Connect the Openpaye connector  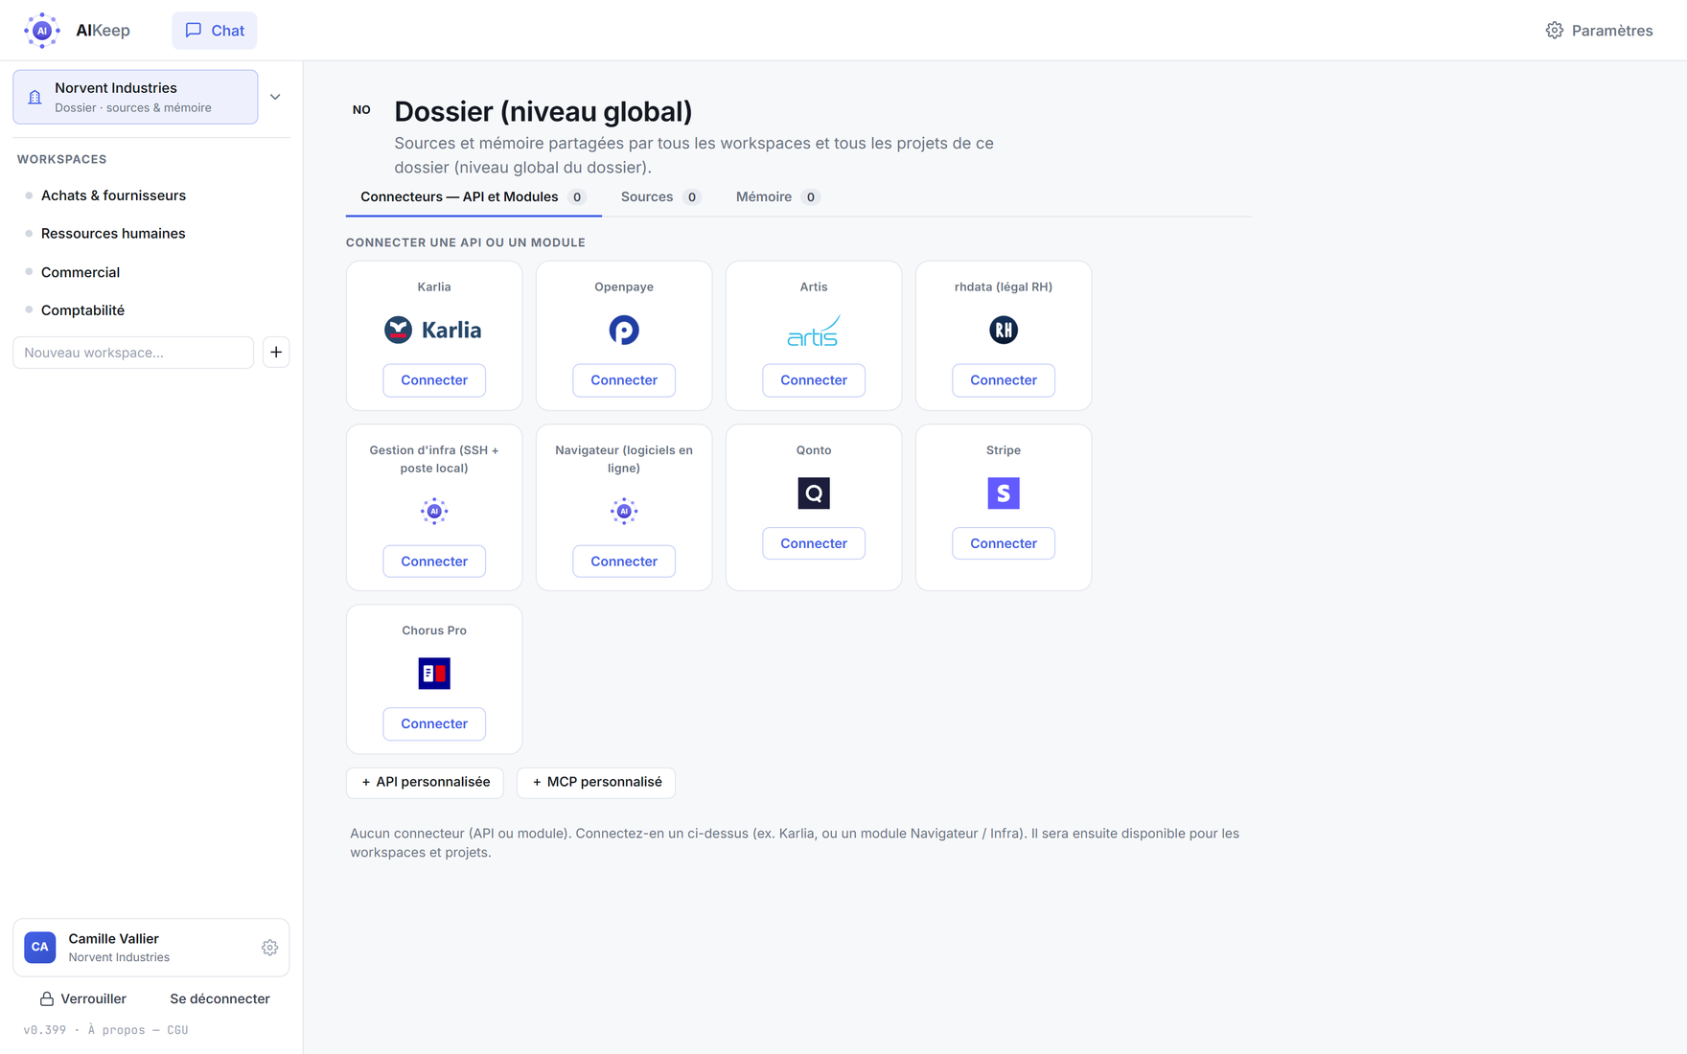[x=624, y=380]
